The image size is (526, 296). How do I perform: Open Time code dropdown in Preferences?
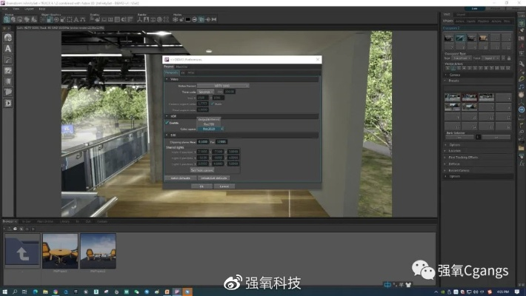(205, 92)
